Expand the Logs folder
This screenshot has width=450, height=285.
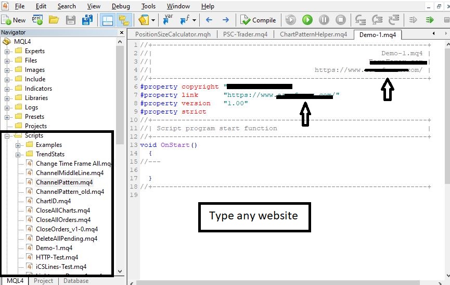point(7,108)
